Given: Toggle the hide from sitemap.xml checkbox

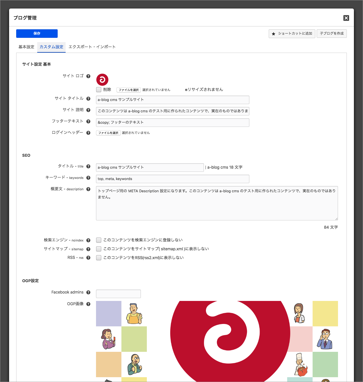Looking at the screenshot, I should click(99, 249).
